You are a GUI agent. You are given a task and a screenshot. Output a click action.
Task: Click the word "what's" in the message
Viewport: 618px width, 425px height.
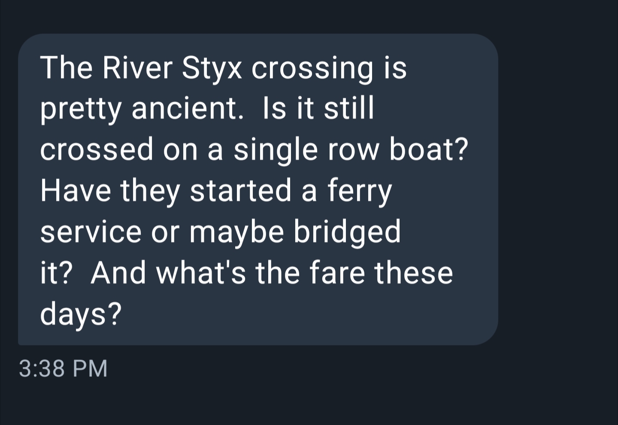201,273
